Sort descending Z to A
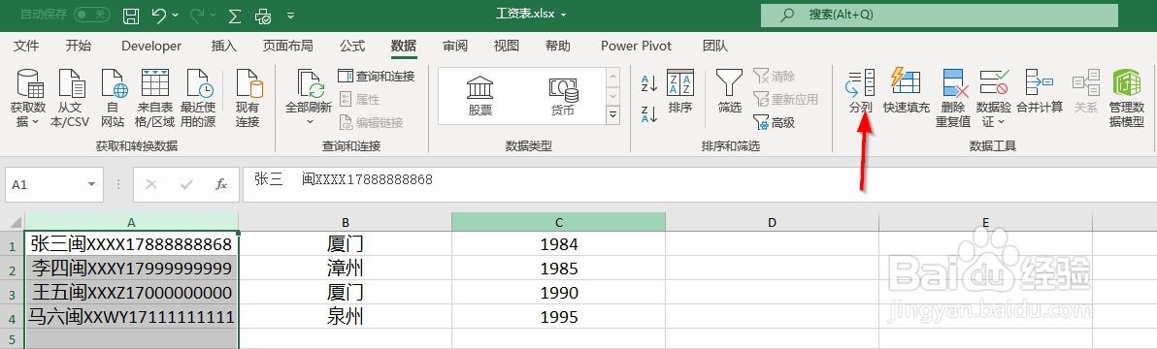The width and height of the screenshot is (1157, 349). pyautogui.click(x=648, y=114)
